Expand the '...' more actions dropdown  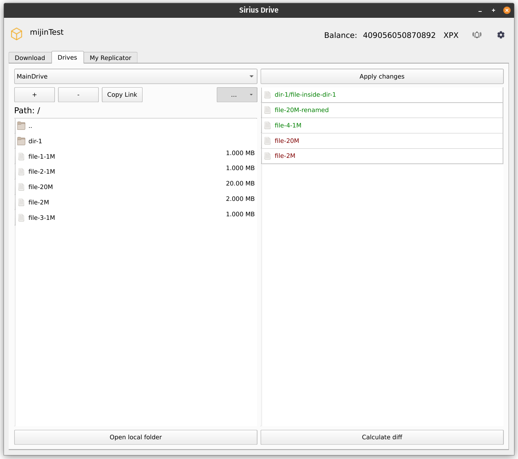point(237,95)
